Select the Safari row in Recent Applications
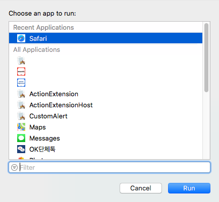Image resolution: width=219 pixels, height=202 pixels. 105,38
